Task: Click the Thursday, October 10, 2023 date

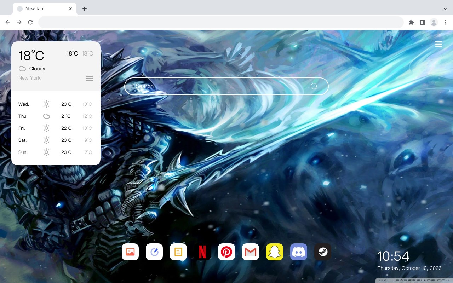Action: 409,268
